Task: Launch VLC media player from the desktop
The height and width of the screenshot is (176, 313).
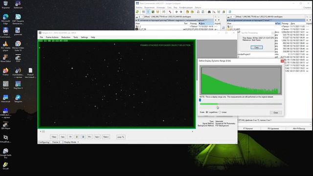Action: coord(5,46)
